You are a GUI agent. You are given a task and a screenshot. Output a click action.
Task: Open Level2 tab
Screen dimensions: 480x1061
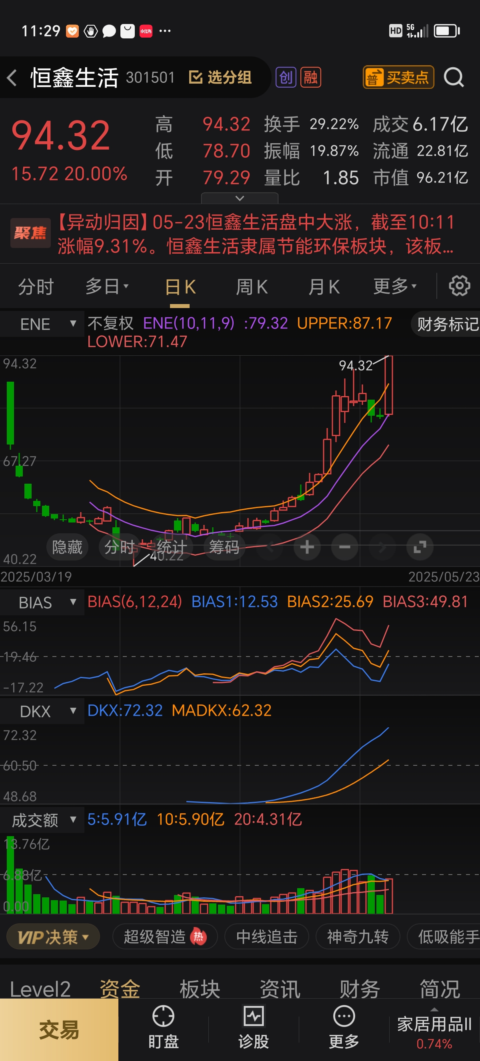click(40, 989)
